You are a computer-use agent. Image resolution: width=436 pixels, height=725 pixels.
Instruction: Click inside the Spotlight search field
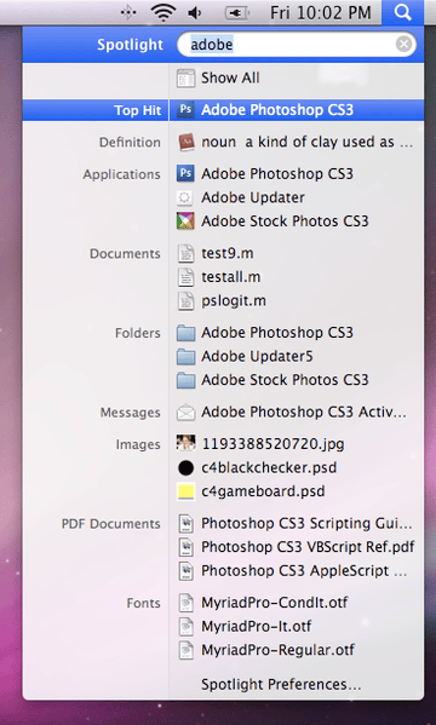296,44
